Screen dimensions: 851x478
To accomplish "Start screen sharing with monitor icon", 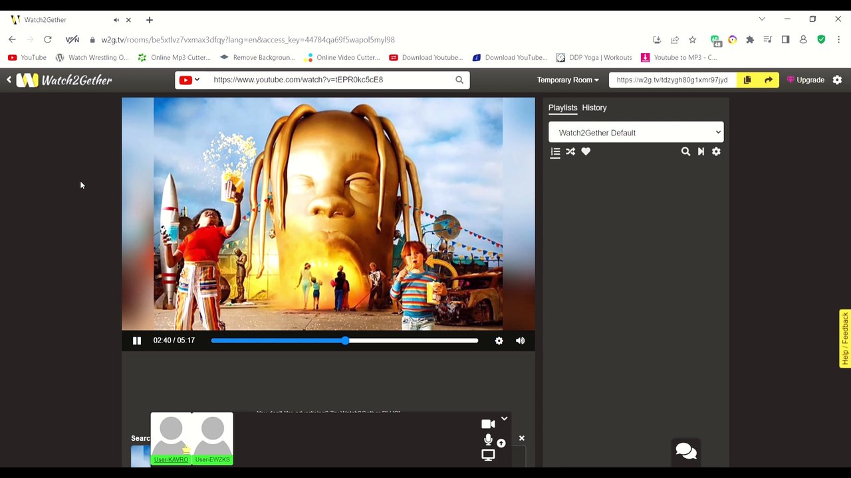I will click(488, 455).
